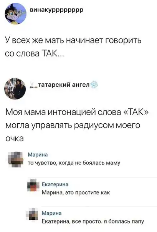Click the line со слова ТАК...
The image size is (157, 232).
click(35, 53)
